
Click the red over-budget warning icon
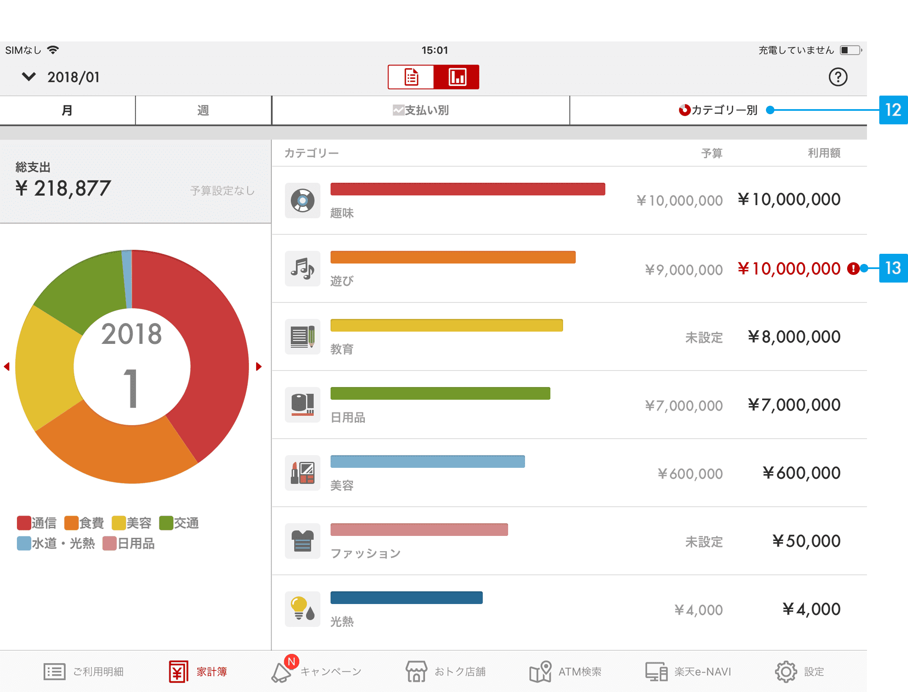(x=853, y=269)
